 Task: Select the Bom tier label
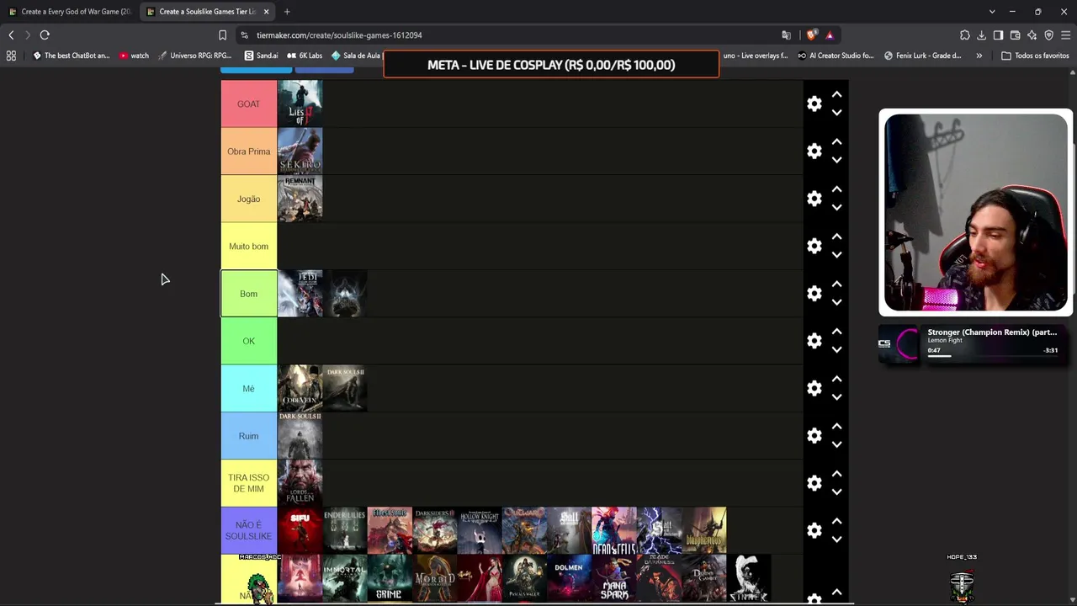pos(249,294)
